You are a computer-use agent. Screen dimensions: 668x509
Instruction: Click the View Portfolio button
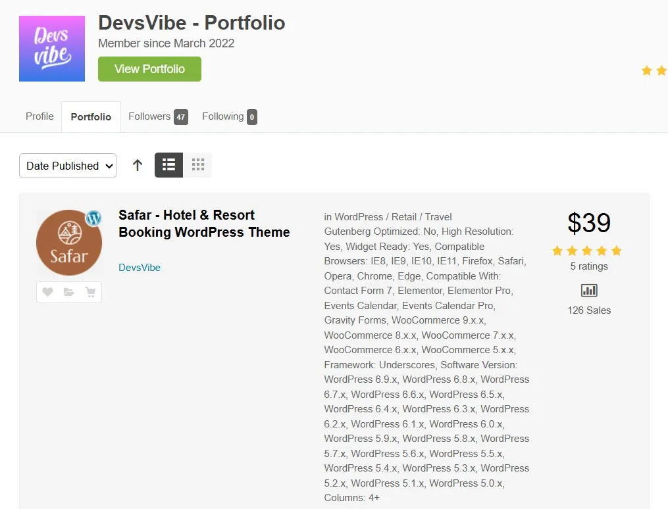[x=149, y=68]
